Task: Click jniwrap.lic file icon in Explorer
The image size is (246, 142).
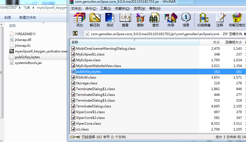Action: (12, 45)
